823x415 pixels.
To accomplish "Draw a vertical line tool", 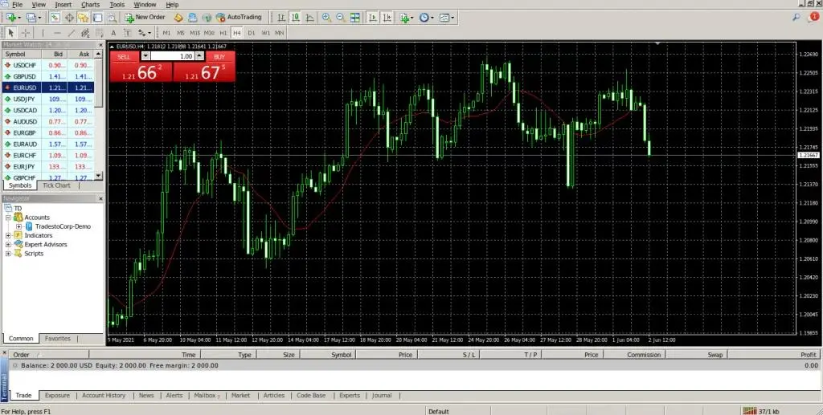I will tap(43, 32).
